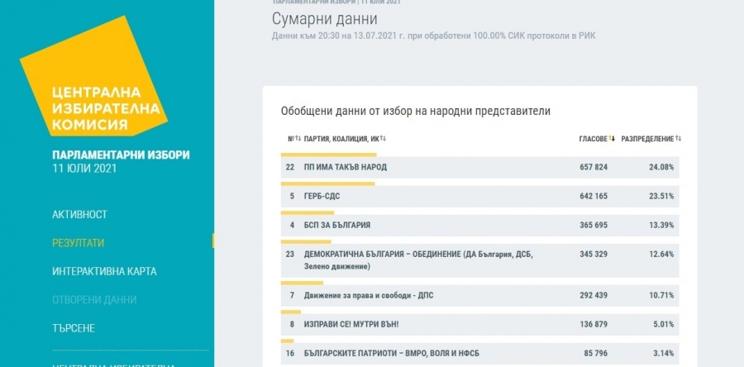The height and width of the screenshot is (367, 744).
Task: Open the АКТИВНОСТ menu item
Action: tap(79, 214)
